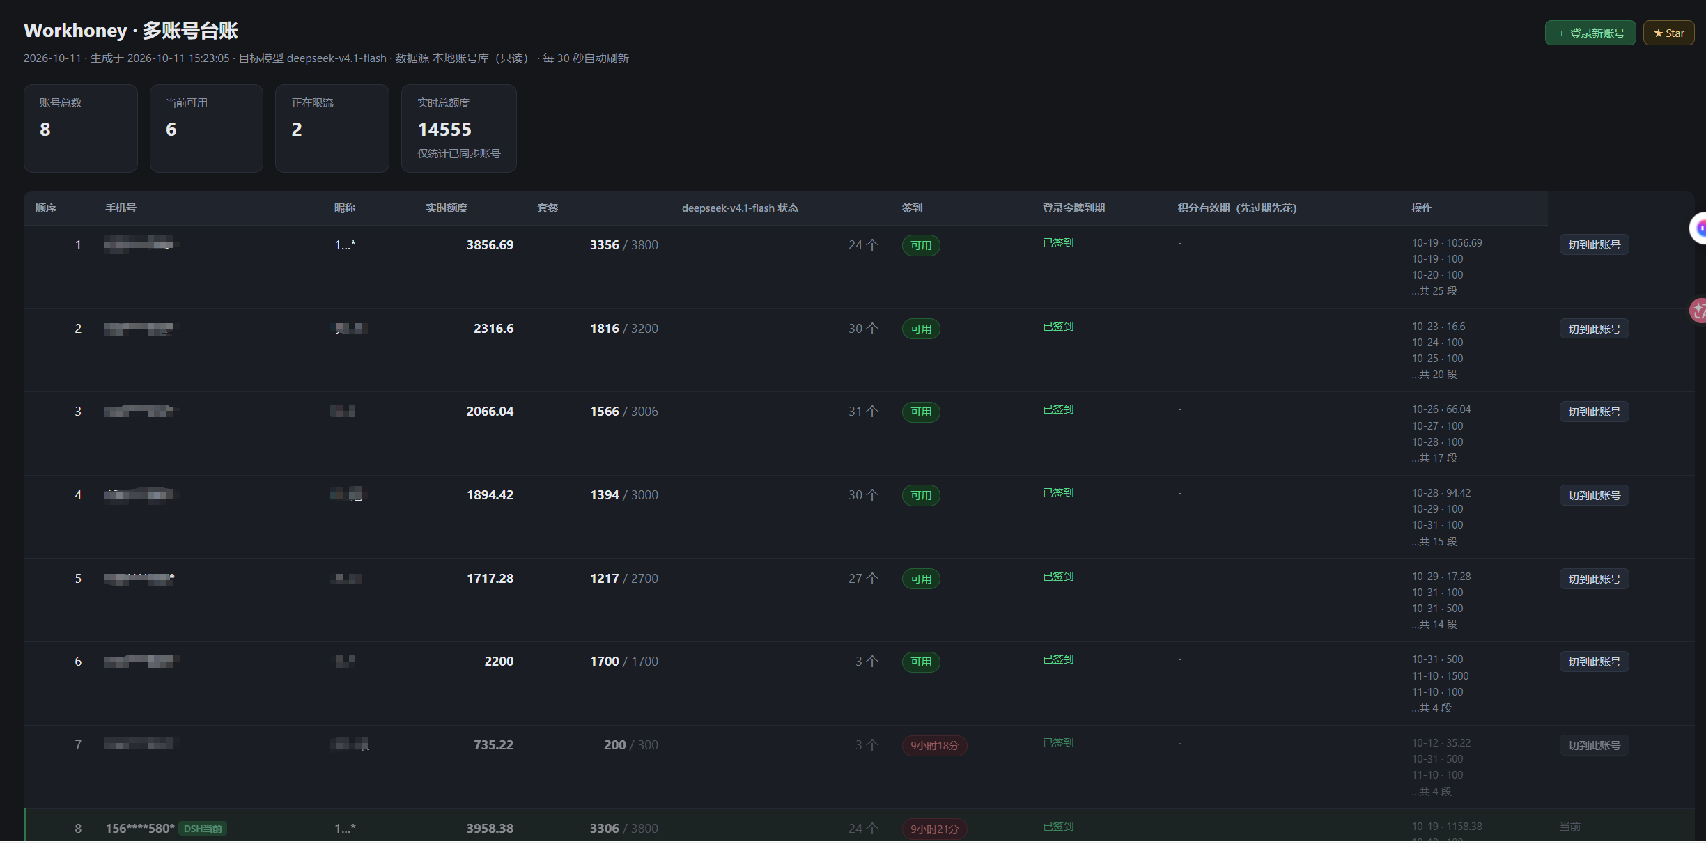Click the …共 25 段 expiry summary
Viewport: 1706px width, 844px height.
[1434, 291]
